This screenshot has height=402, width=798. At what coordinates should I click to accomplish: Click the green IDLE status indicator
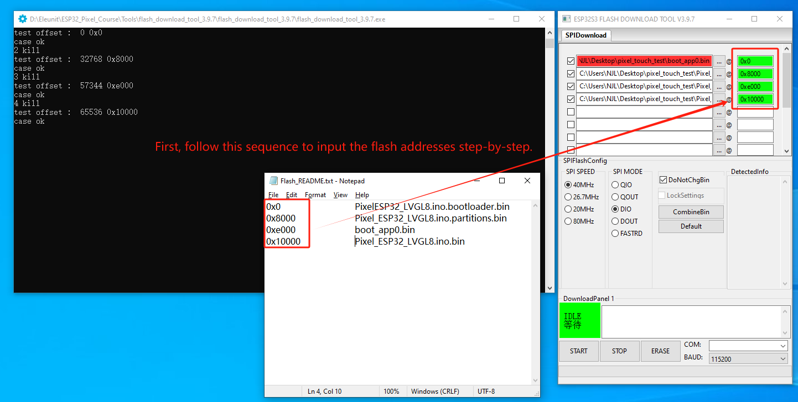point(579,320)
